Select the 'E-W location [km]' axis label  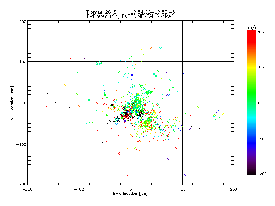pos(130,193)
